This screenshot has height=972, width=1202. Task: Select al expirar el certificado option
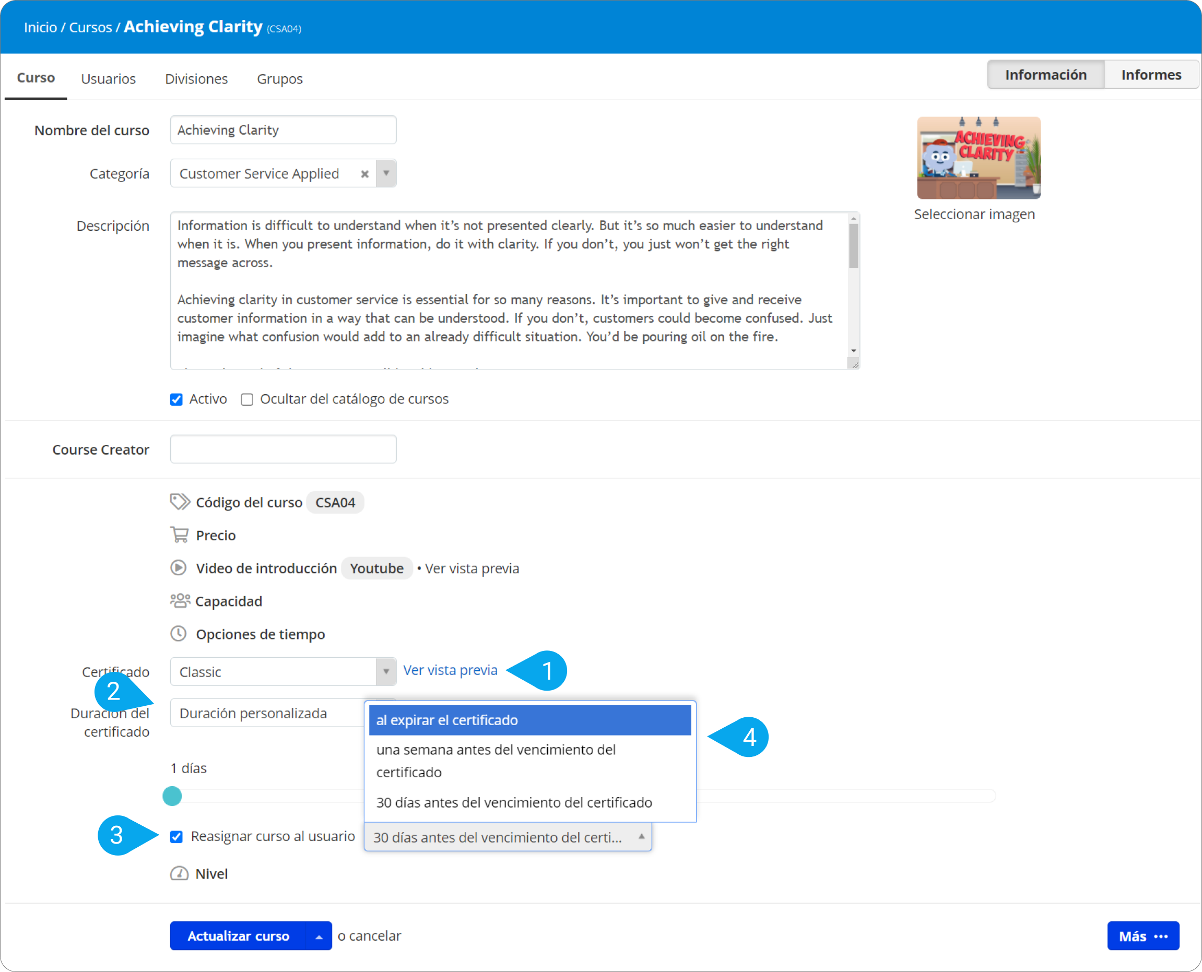[x=530, y=720]
